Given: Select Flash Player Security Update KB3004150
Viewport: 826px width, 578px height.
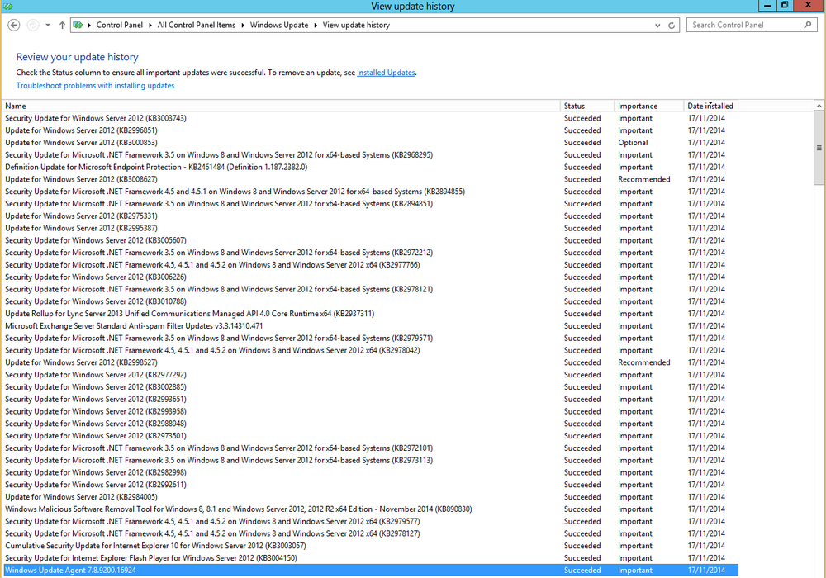Looking at the screenshot, I should [371, 558].
